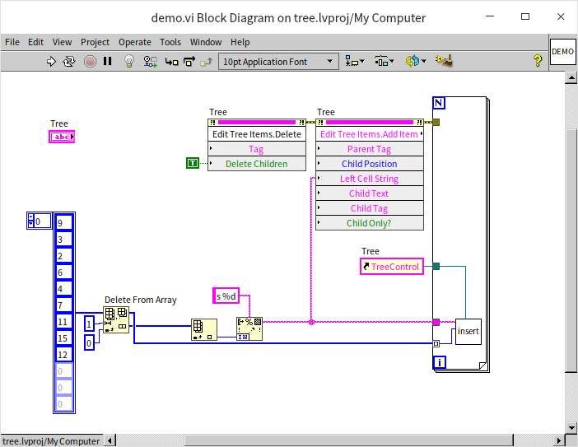Click the Run arrow button
Screen dimensions: 578x447
coord(51,61)
